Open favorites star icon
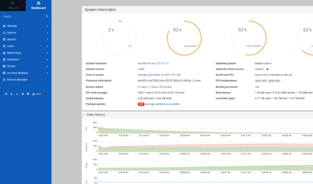This screenshot has height=184, width=313. tap(22, 94)
